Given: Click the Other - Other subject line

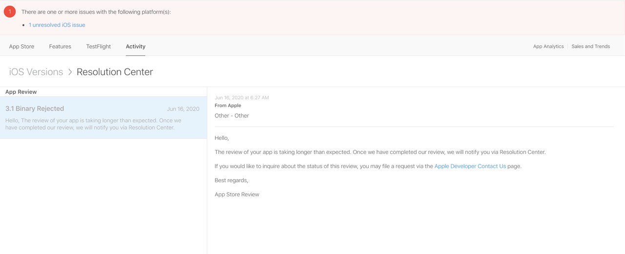Looking at the screenshot, I should 232,116.
